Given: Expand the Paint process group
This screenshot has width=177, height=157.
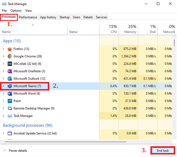Looking at the screenshot, I should pos(3,101).
